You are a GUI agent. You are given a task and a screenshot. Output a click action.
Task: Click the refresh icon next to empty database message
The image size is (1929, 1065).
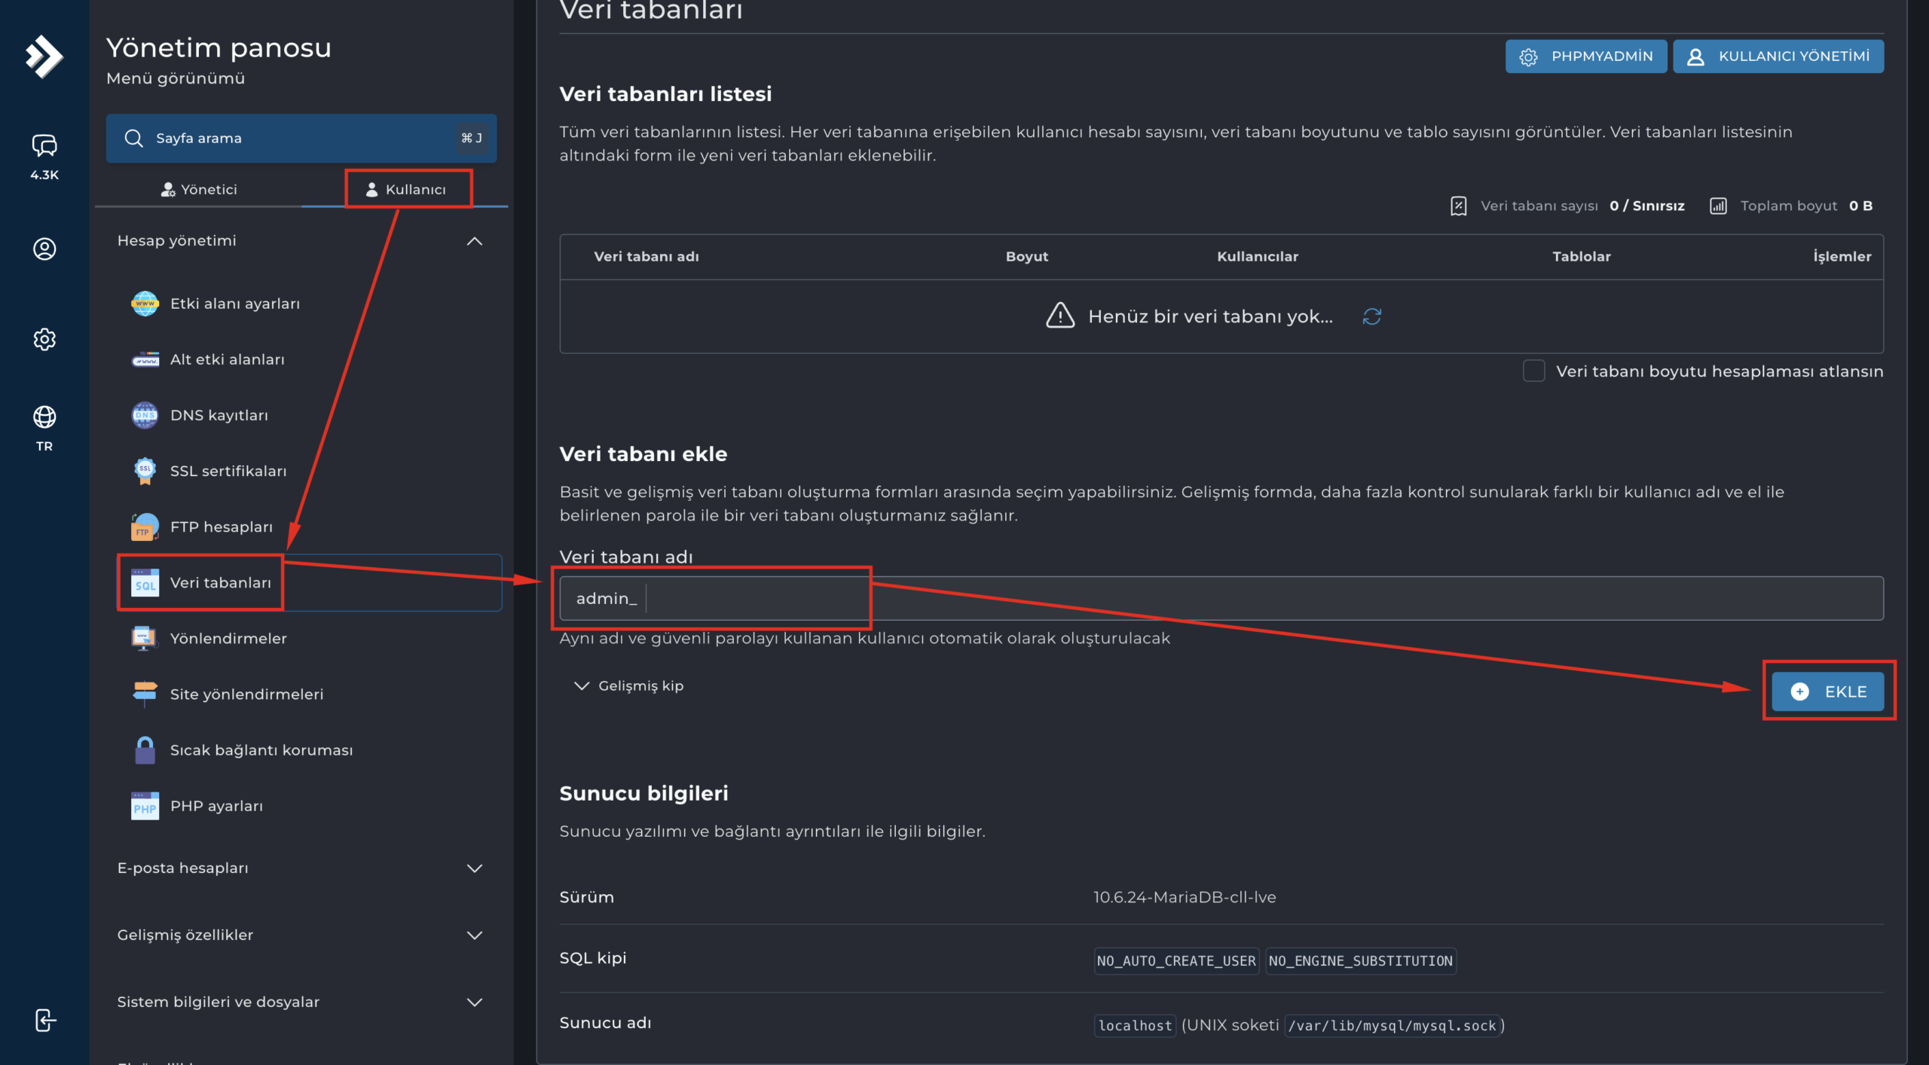(1371, 316)
